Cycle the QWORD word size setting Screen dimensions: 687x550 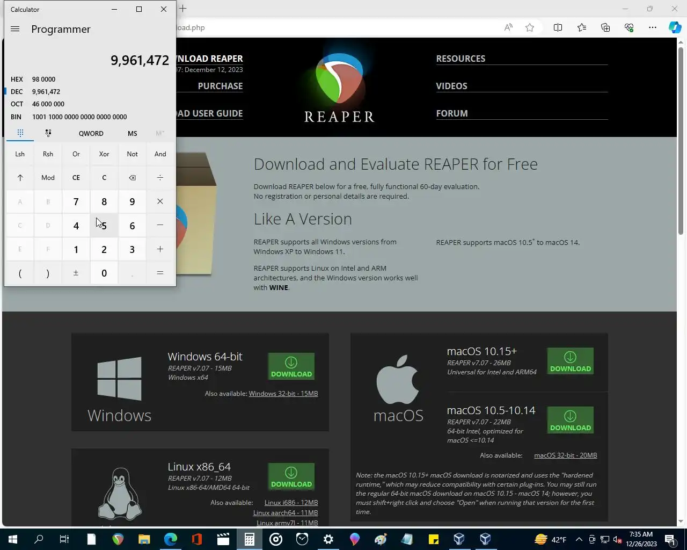click(x=91, y=133)
